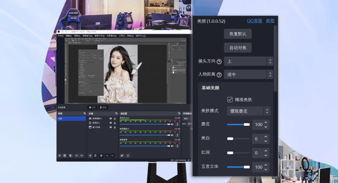Image resolution: width=338 pixels, height=183 pixels.
Task: Decrease 磨皮 value with down arrow
Action: (266, 127)
